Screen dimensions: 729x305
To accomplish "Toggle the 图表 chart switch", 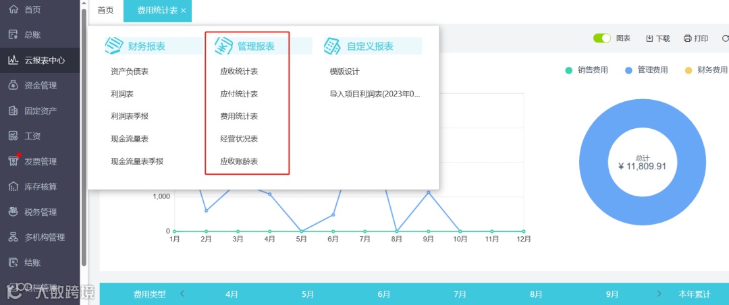I will tap(602, 38).
